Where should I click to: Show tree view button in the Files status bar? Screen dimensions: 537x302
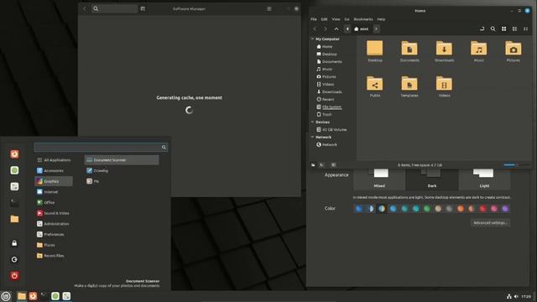coord(322,165)
